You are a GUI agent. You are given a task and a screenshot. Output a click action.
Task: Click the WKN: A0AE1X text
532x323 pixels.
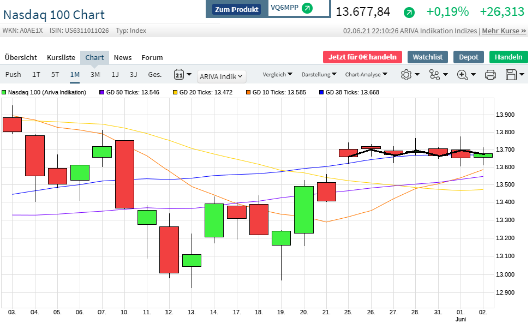23,31
